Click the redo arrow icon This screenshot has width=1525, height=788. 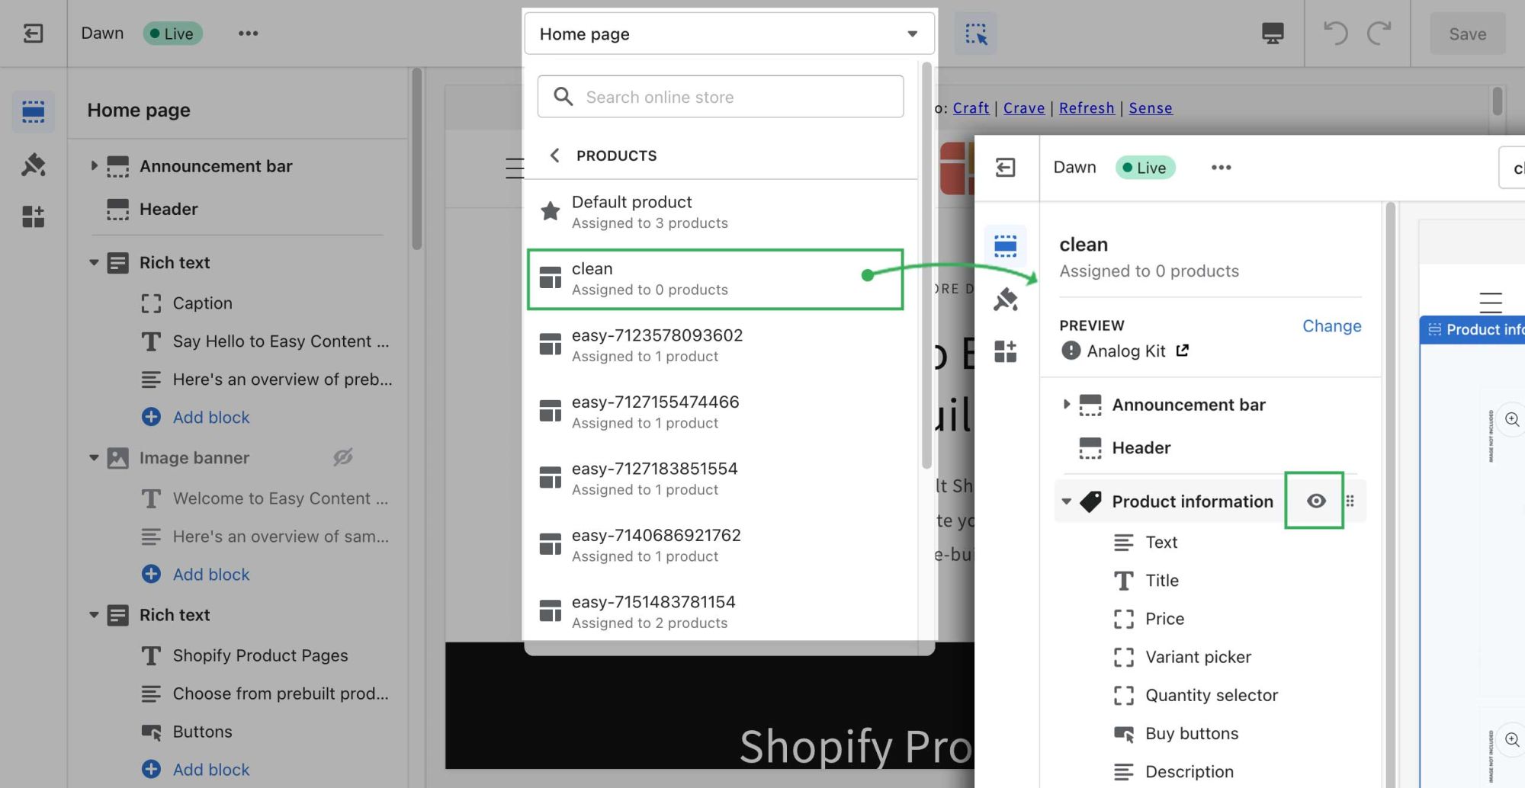pyautogui.click(x=1379, y=34)
